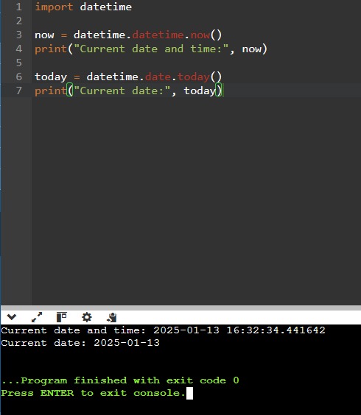Viewport: 361px width, 415px height.
Task: Place cursor on 'datetime.date.today()' line
Action: (x=128, y=77)
